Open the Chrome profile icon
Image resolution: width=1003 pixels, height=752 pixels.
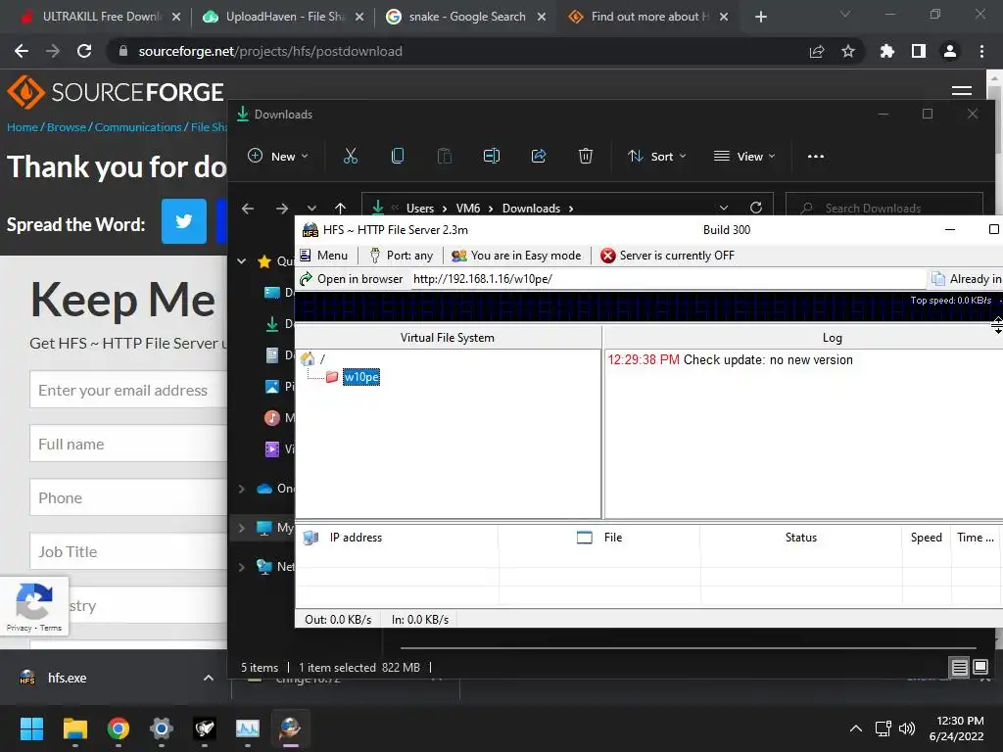click(950, 51)
